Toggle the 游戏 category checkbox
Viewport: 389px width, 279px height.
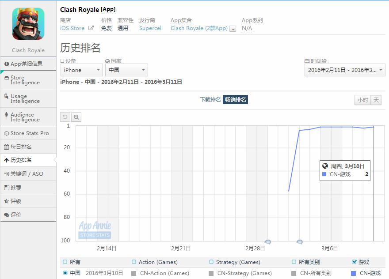[x=354, y=262]
